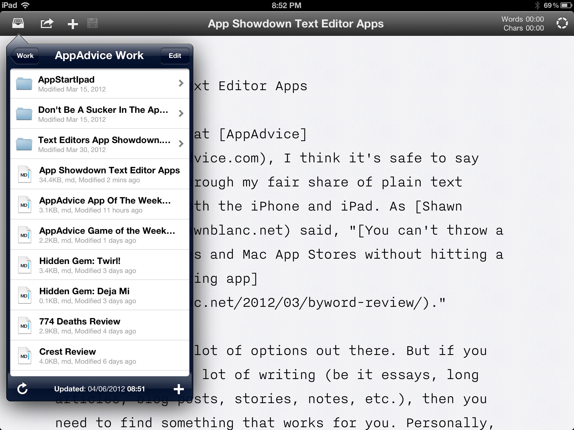The height and width of the screenshot is (430, 574).
Task: Check the Words counter display
Action: [522, 19]
